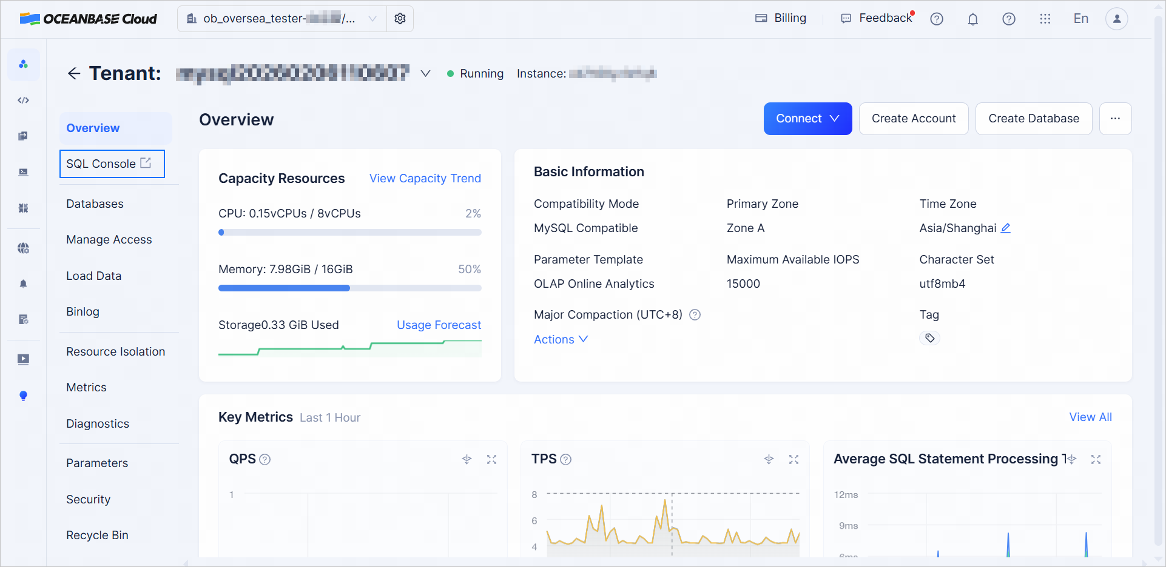The height and width of the screenshot is (567, 1166).
Task: Open the organization selector dropdown
Action: (282, 19)
